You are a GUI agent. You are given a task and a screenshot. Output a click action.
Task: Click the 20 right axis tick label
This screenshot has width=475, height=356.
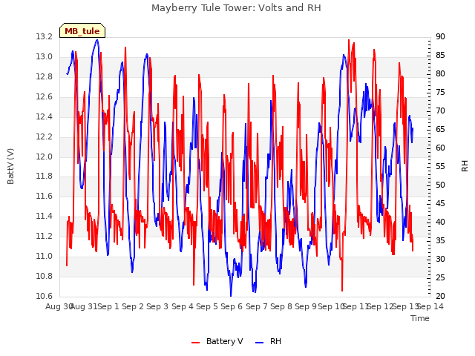point(440,296)
